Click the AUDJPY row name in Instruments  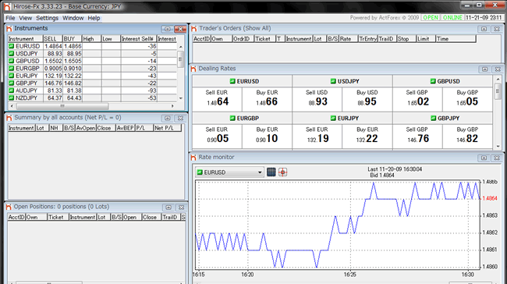pos(27,91)
